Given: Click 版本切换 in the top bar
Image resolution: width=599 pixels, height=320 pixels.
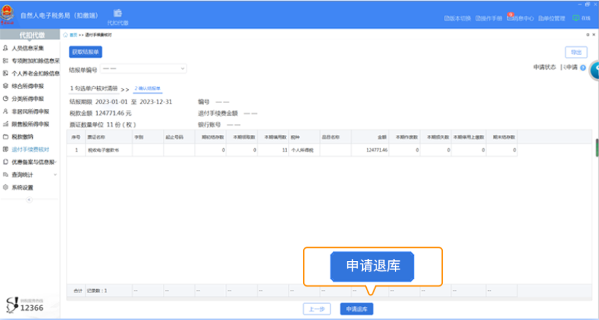Looking at the screenshot, I should click(x=458, y=18).
